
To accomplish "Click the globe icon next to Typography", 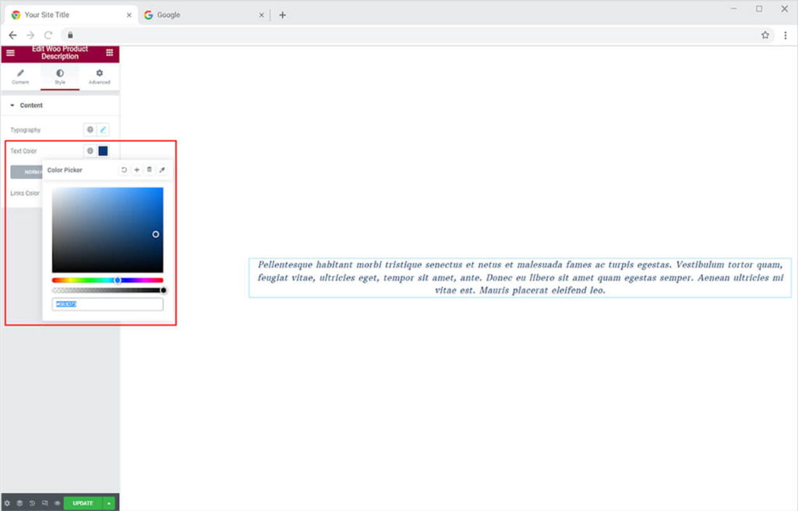I will click(90, 130).
